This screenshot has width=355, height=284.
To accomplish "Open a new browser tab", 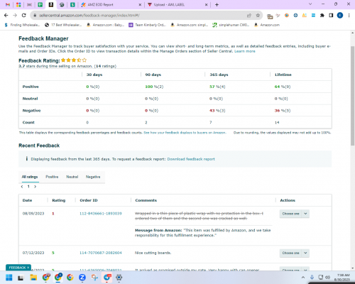I will (x=217, y=4).
